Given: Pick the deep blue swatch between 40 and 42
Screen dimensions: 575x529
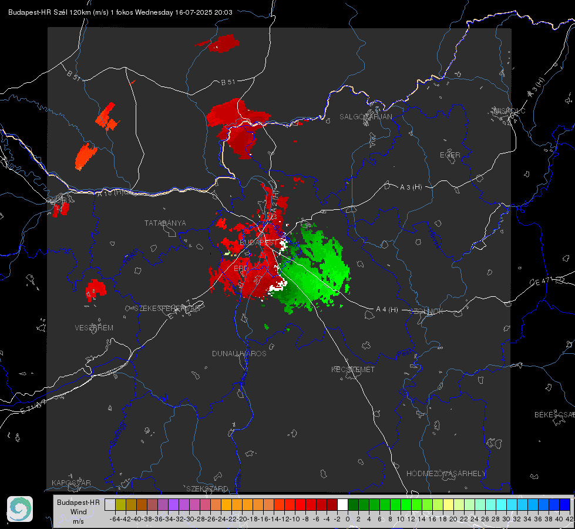Looking at the screenshot, I should [x=565, y=504].
